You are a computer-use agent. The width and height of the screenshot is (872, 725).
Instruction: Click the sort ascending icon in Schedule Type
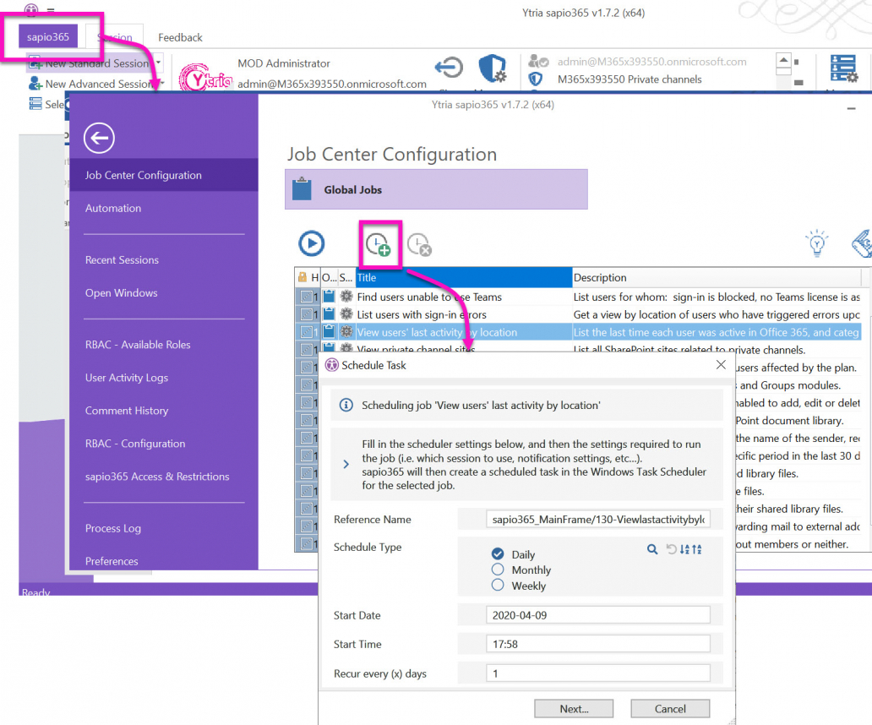coord(697,549)
